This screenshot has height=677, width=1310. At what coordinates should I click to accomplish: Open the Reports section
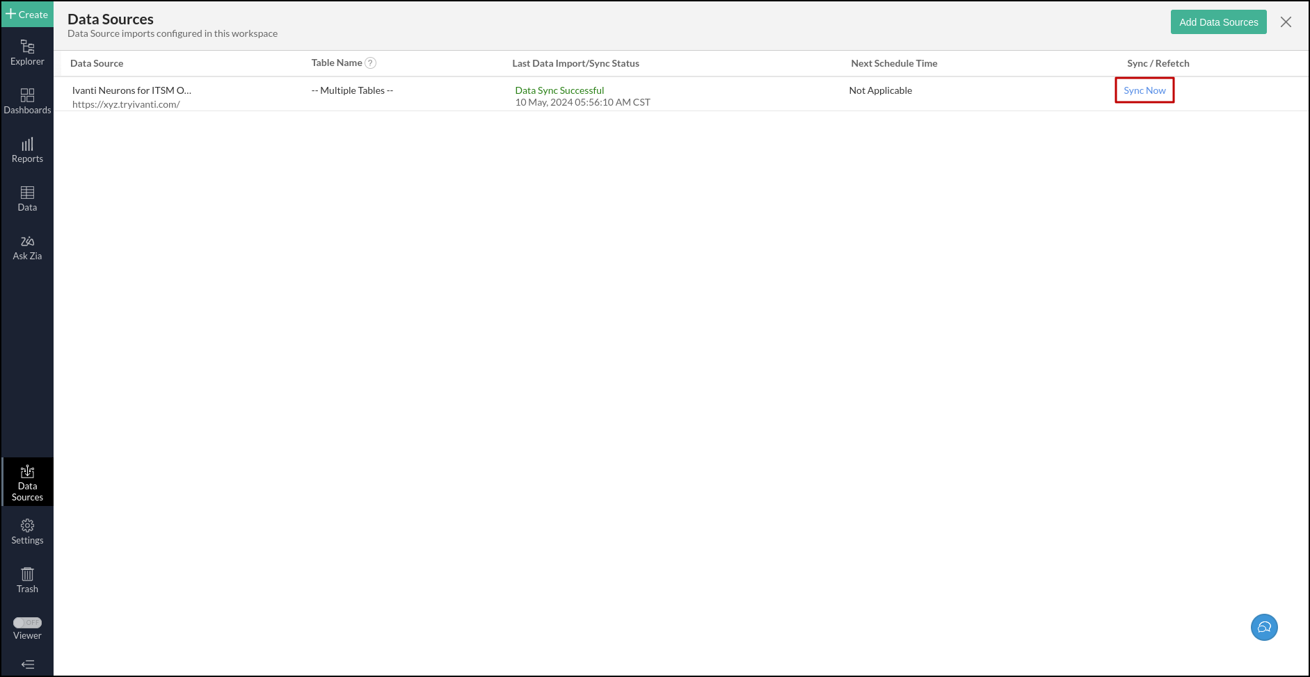27,149
